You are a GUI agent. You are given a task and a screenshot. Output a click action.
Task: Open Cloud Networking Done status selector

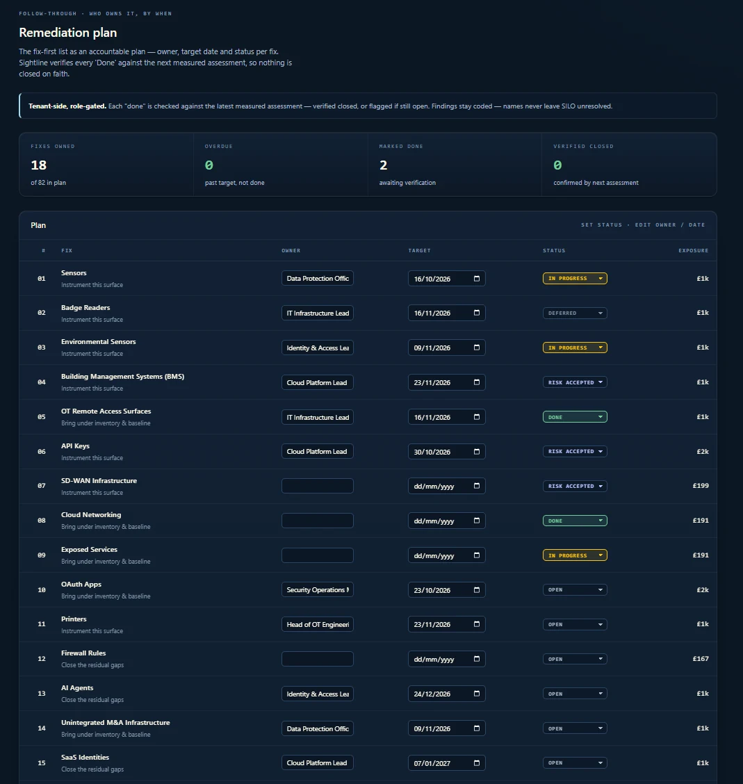[575, 521]
